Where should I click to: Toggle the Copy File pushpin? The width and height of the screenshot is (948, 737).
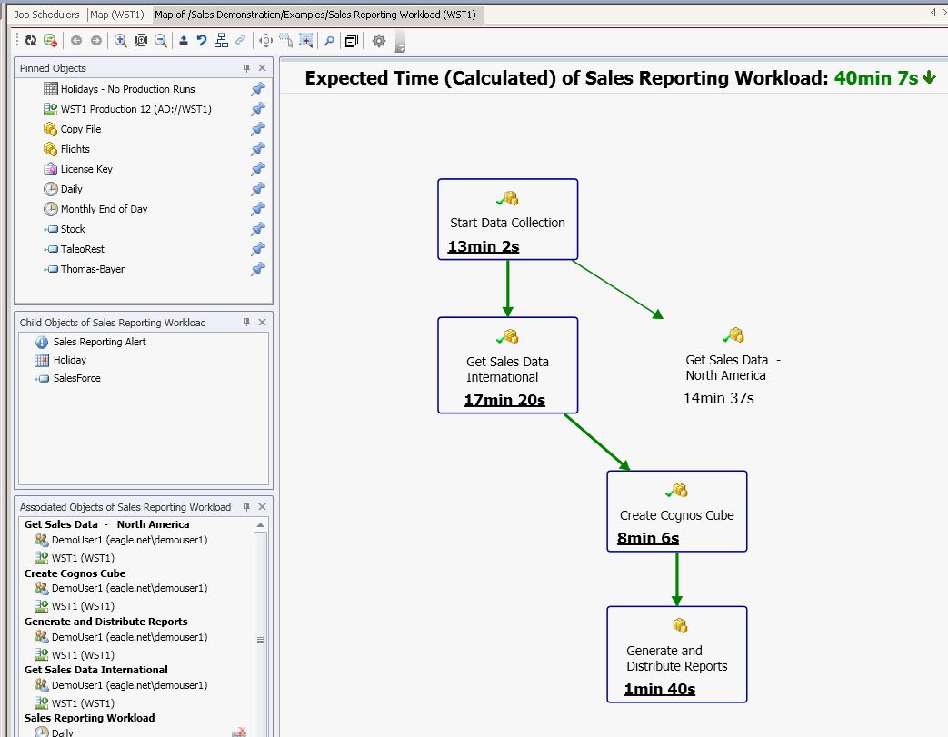(x=258, y=129)
